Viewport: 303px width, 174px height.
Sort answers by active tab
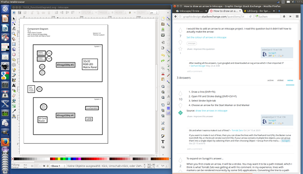click(x=270, y=80)
